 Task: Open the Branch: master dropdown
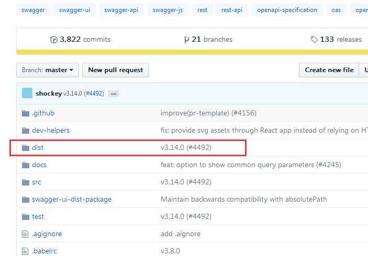48,70
